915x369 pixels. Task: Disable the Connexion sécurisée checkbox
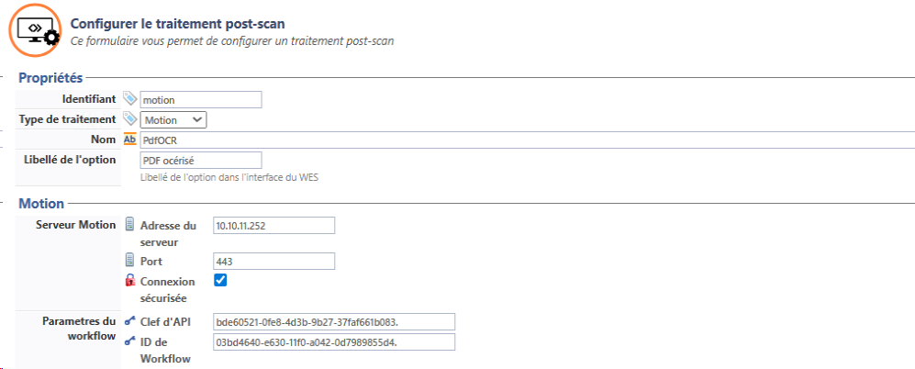(x=220, y=280)
